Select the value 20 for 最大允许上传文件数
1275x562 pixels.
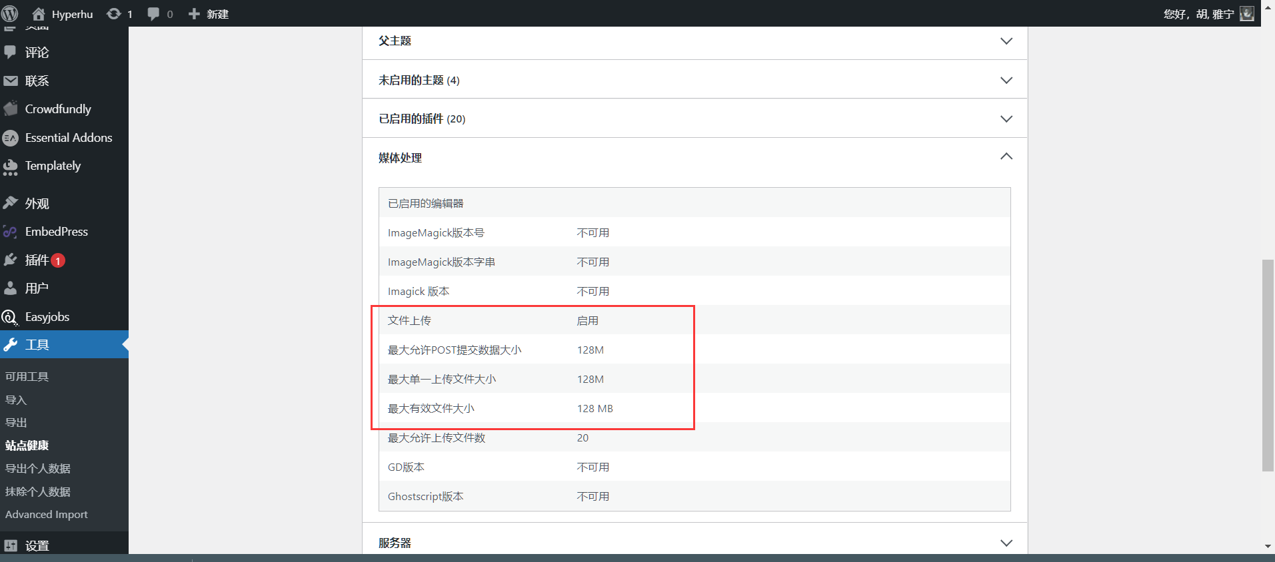tap(583, 437)
